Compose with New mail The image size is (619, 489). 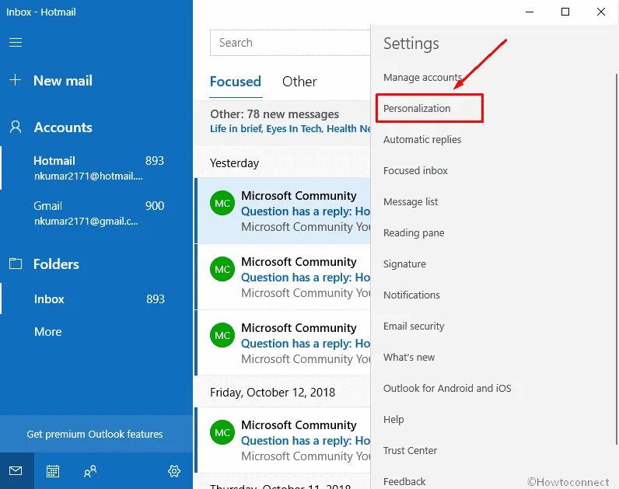(63, 81)
